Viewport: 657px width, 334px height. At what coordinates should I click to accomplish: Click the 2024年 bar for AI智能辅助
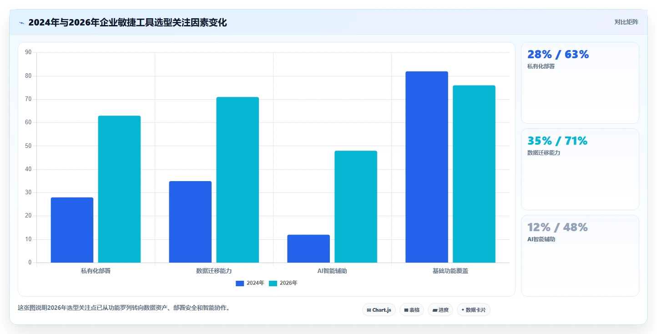(x=308, y=248)
